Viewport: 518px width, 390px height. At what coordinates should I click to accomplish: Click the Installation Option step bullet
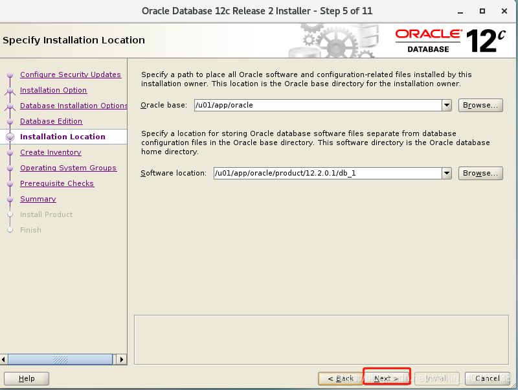click(10, 91)
